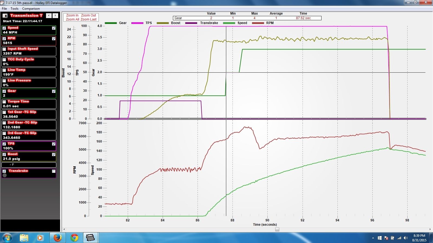The height and width of the screenshot is (243, 433).
Task: Click the '- F' empty channel box
Action: click(x=29, y=165)
